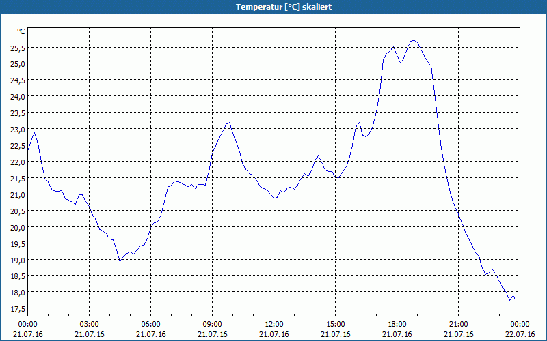Select the 25,0 y-axis label
547x341 pixels.
coord(18,64)
